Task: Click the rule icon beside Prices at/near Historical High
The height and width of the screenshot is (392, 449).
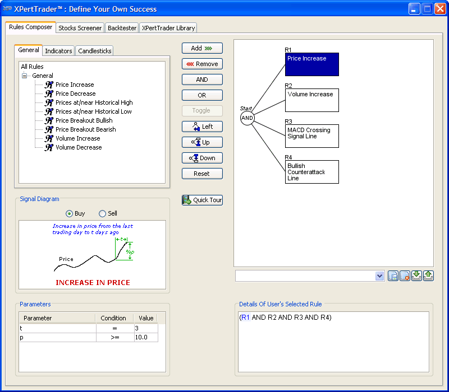Action: click(x=49, y=102)
